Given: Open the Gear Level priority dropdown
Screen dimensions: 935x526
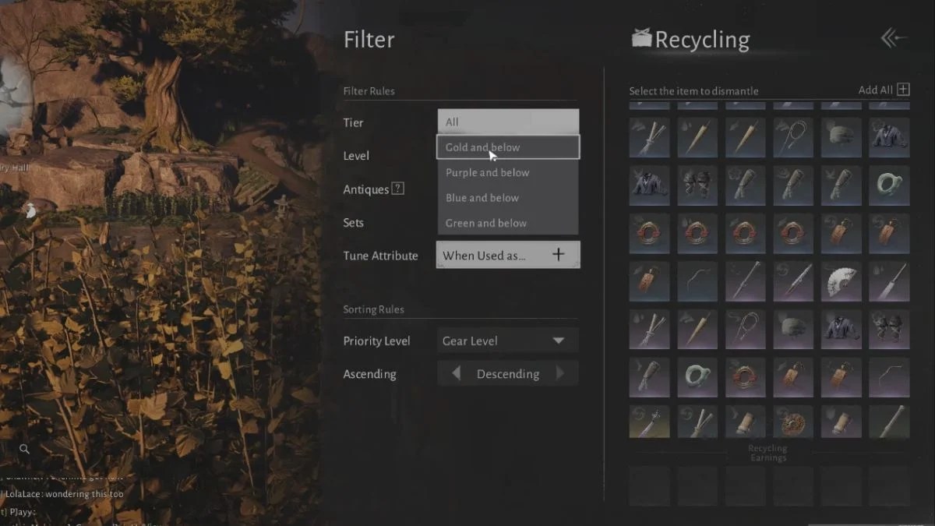Looking at the screenshot, I should coord(508,341).
